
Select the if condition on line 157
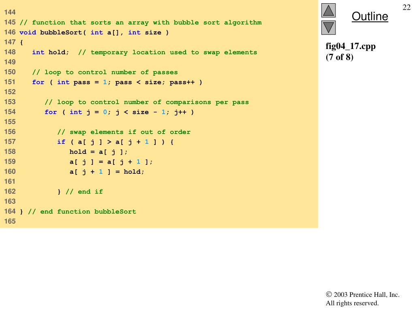pos(115,142)
